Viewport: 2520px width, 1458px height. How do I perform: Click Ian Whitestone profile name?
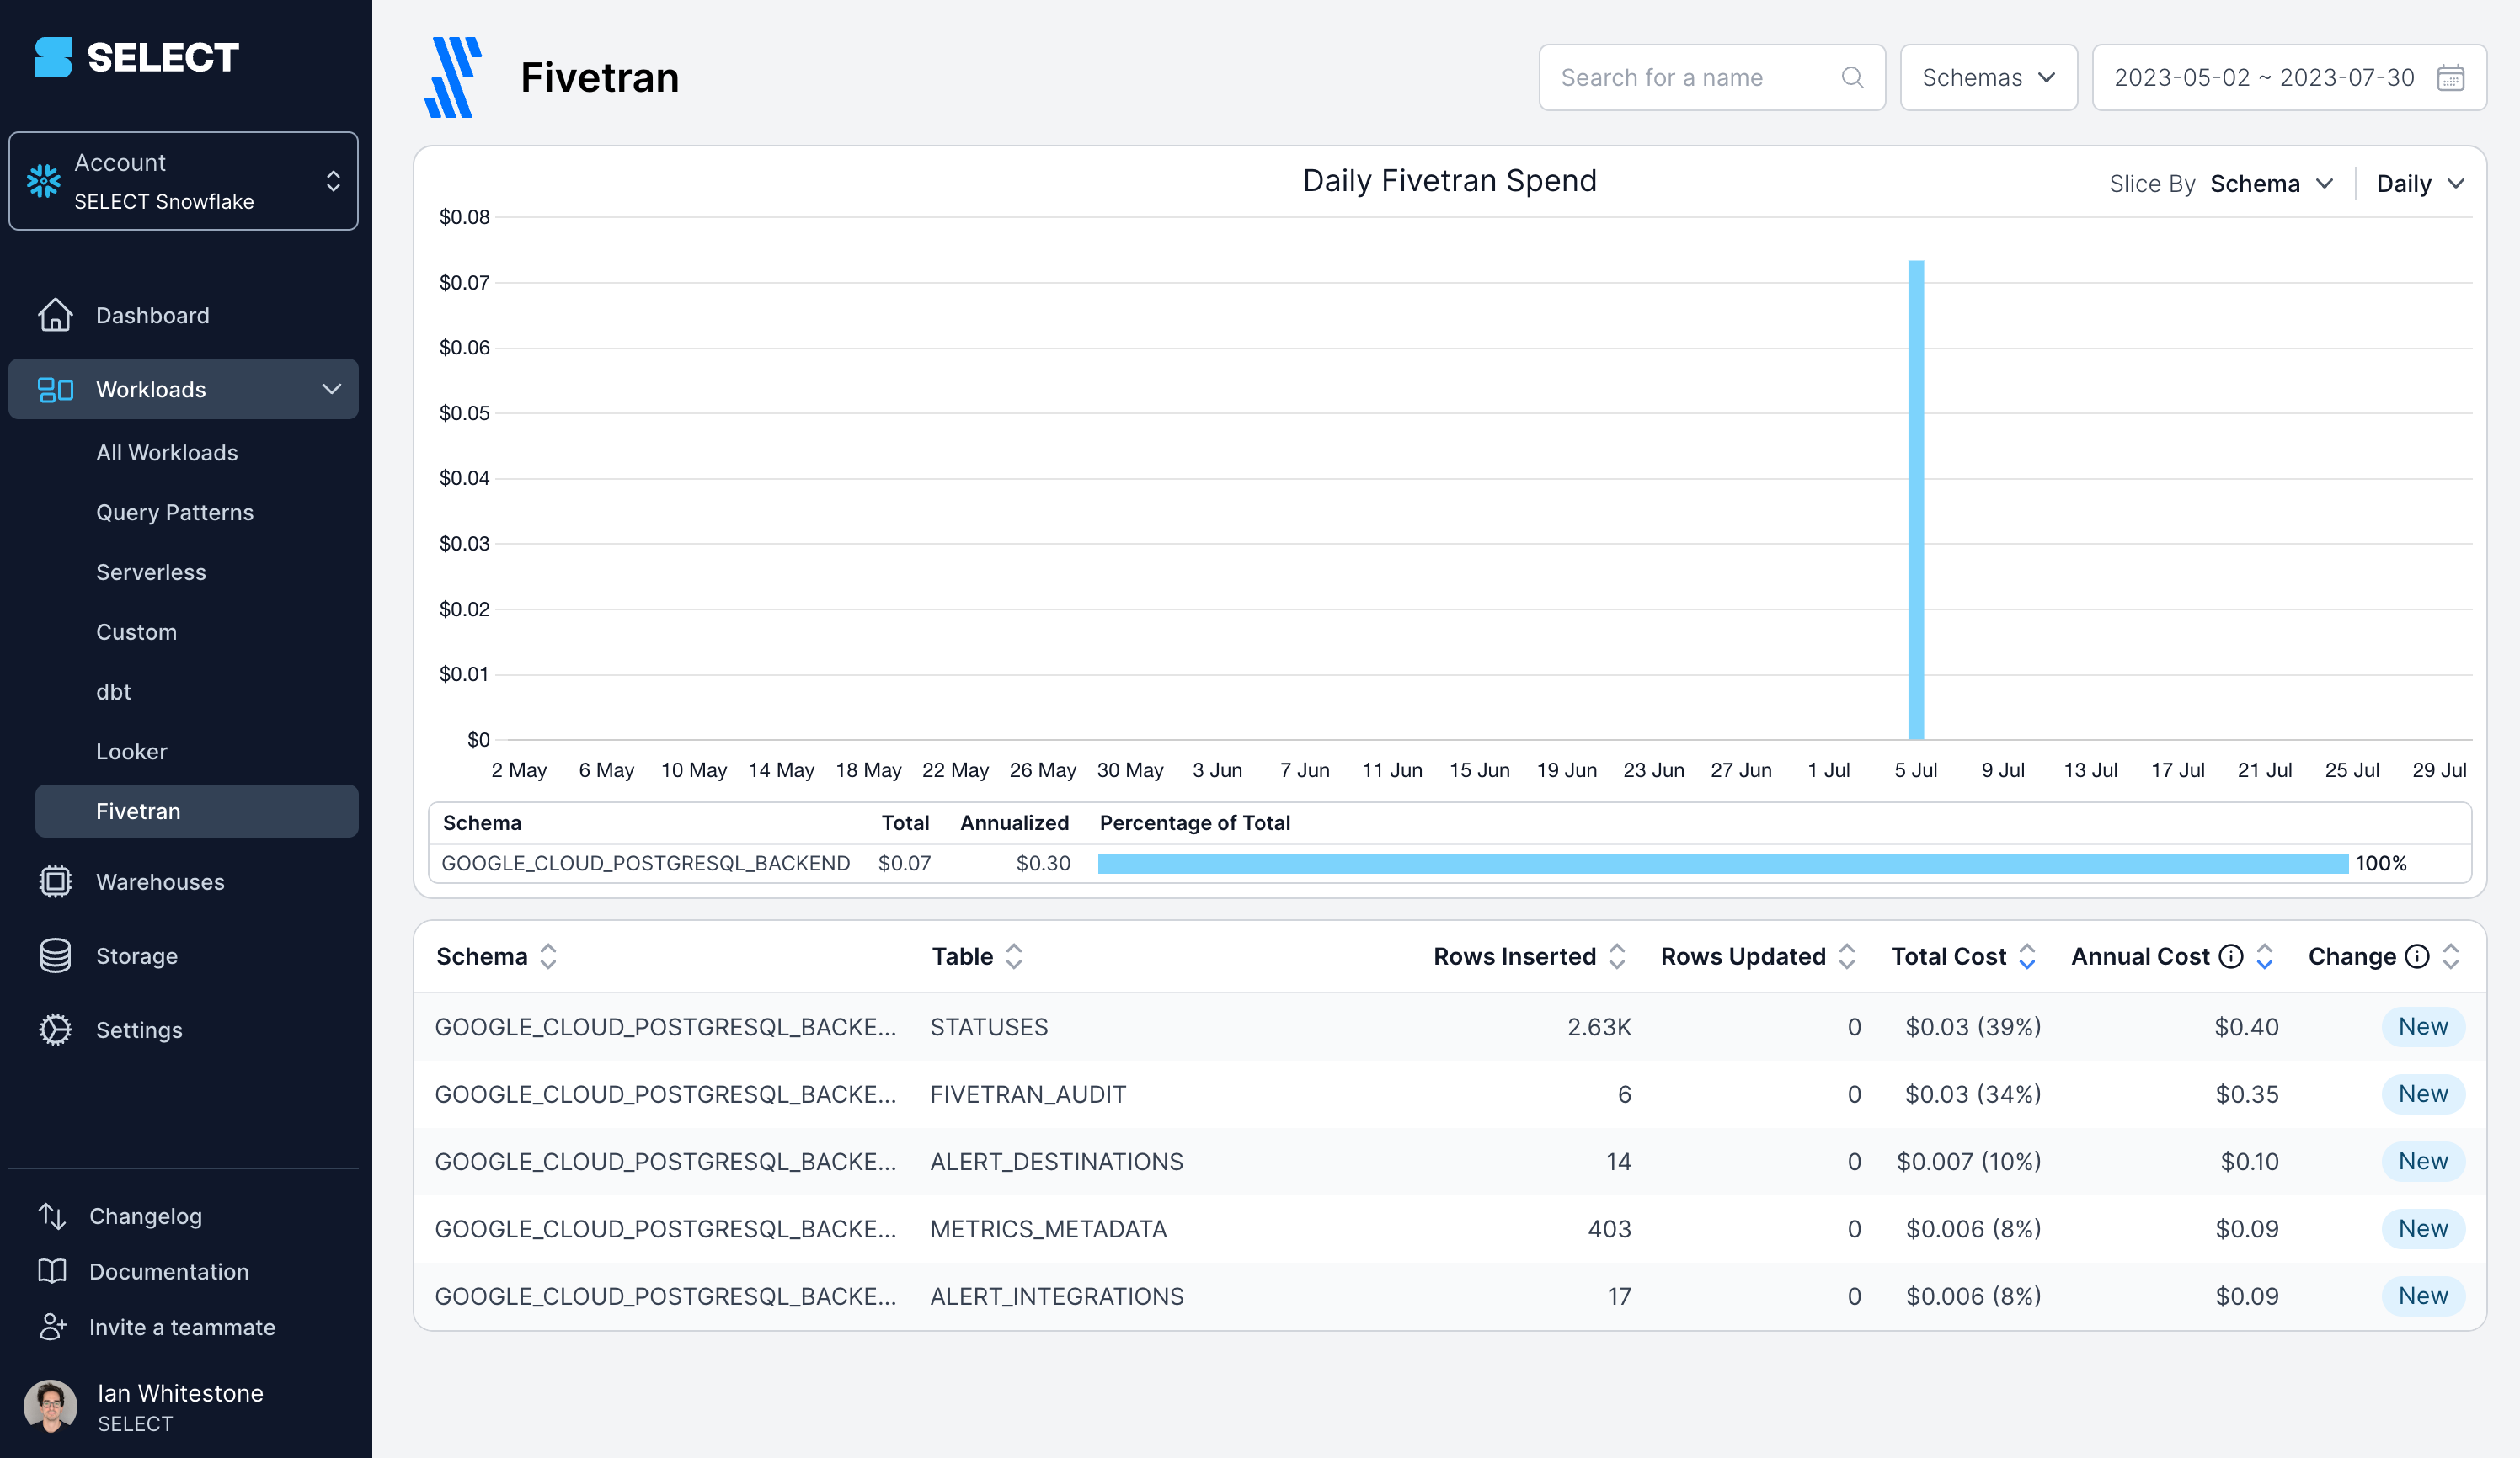pyautogui.click(x=181, y=1393)
